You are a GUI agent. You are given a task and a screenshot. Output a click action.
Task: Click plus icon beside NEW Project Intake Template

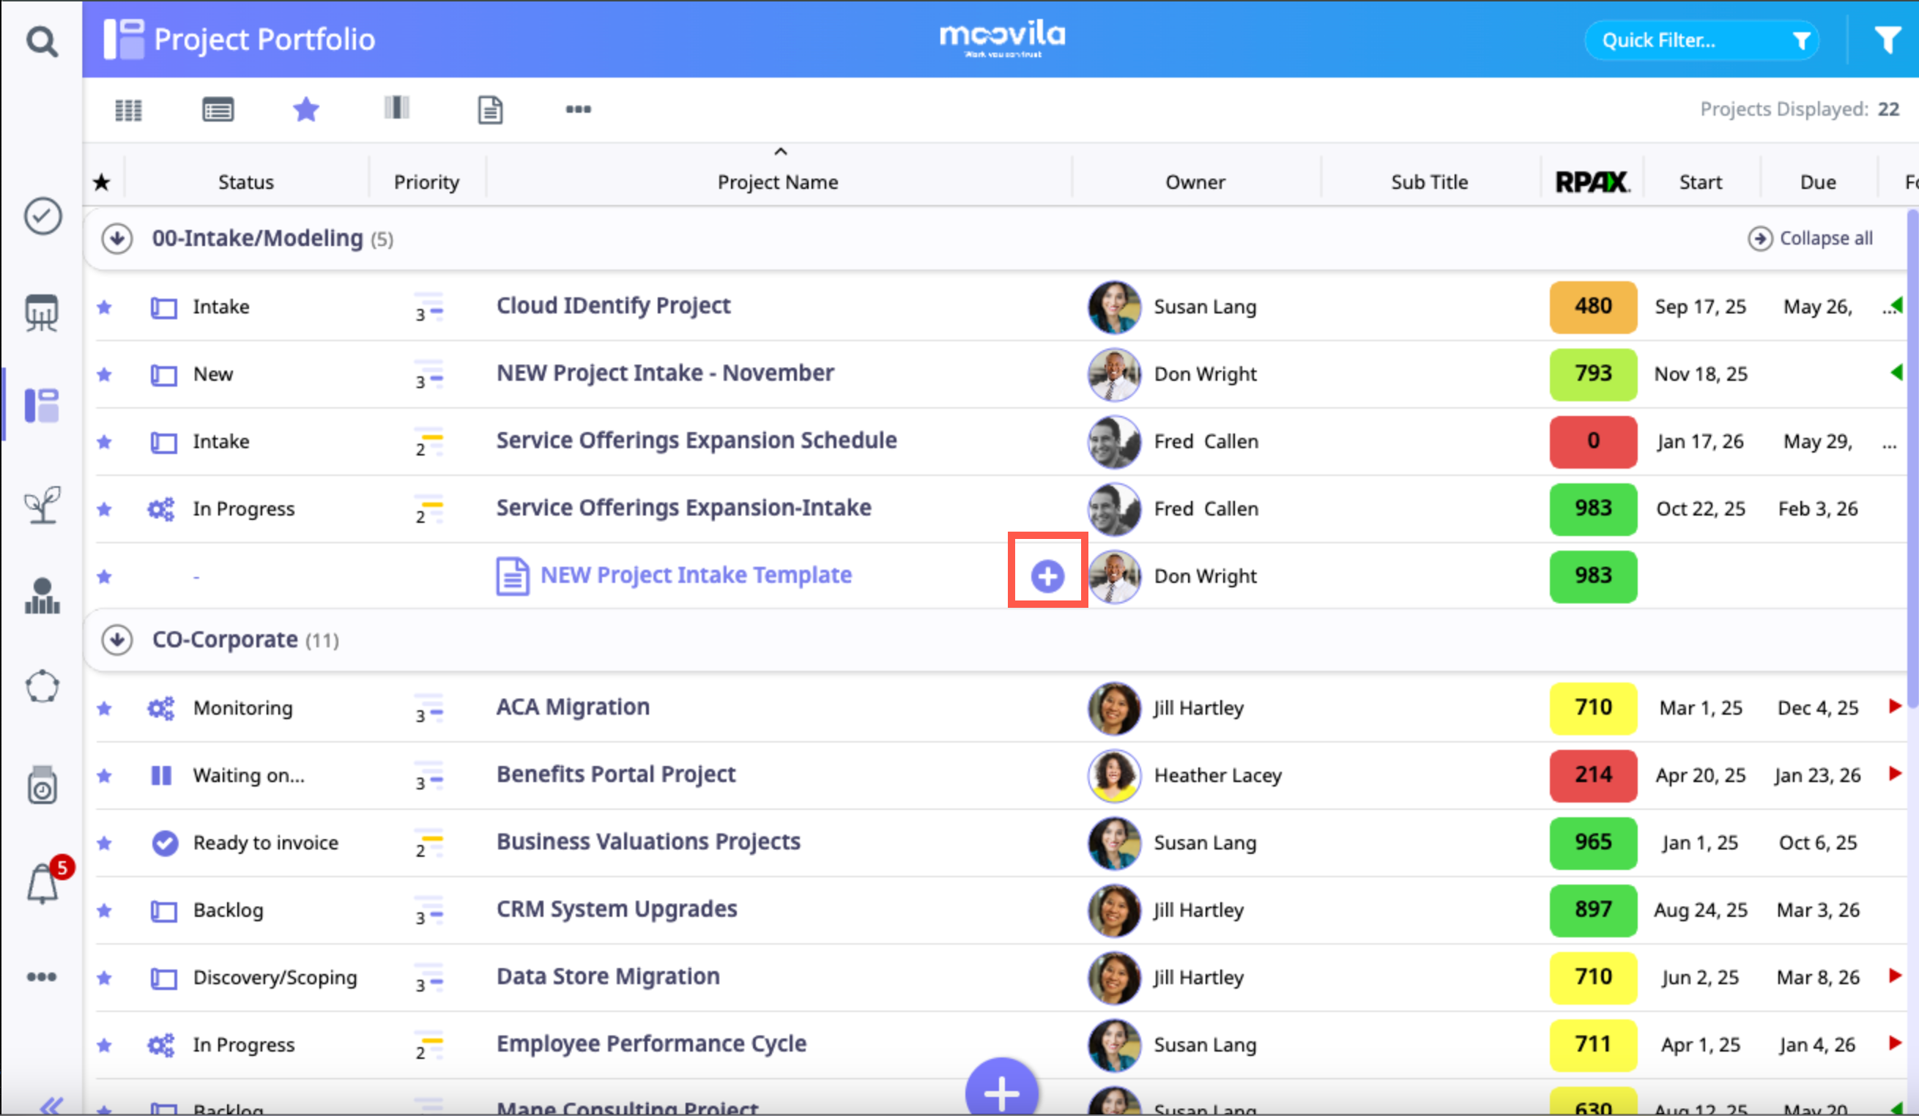(x=1047, y=576)
